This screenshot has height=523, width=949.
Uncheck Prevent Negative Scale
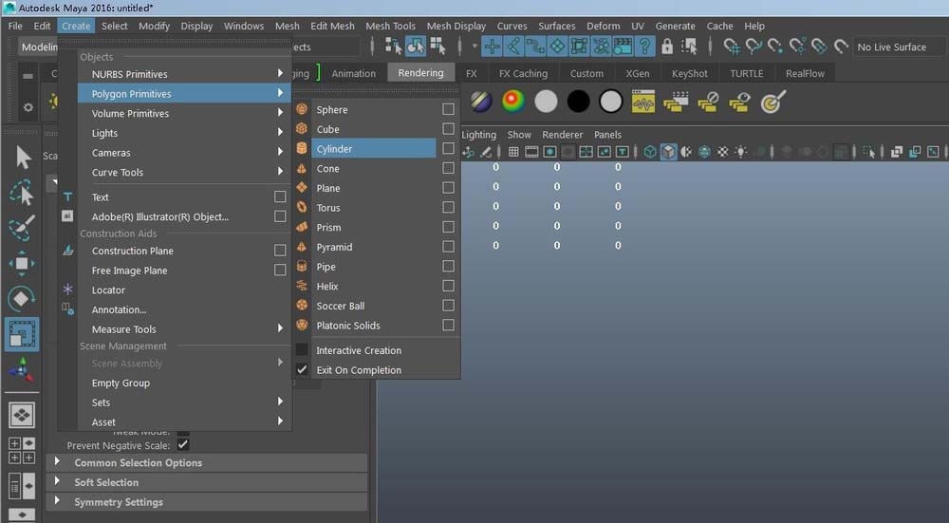(183, 444)
